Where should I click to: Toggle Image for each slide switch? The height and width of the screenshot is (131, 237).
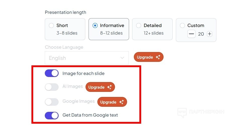52,73
